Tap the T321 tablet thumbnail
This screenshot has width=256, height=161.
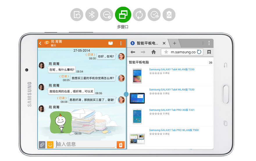click(x=137, y=116)
